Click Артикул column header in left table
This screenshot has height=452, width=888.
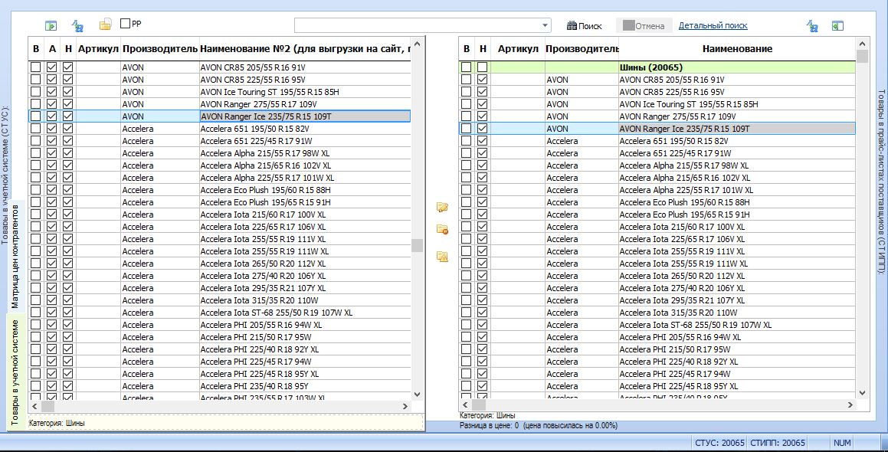pos(98,49)
